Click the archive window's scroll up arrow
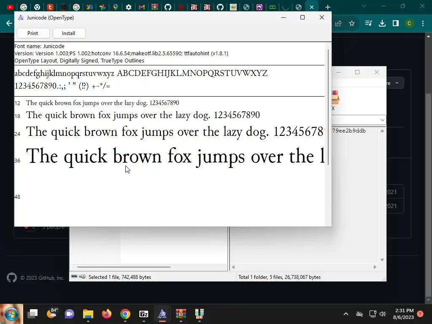 pyautogui.click(x=382, y=131)
